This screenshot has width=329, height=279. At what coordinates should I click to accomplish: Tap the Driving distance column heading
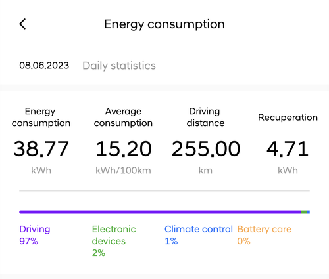click(205, 118)
